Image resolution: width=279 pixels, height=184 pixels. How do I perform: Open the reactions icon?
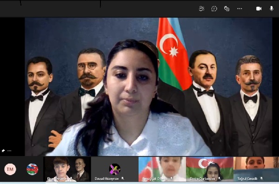(227, 8)
